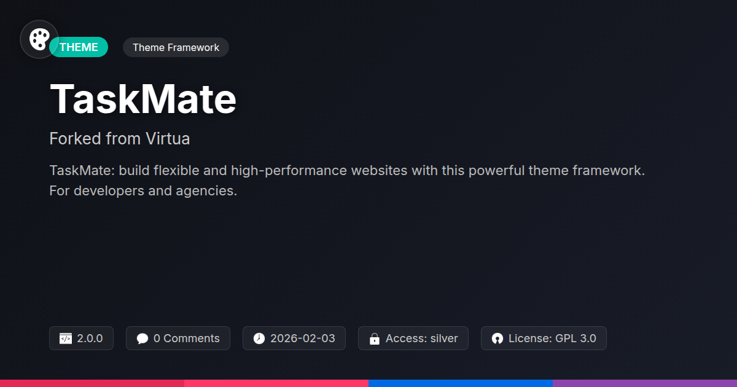Click the Forked from Virtua subtitle
Screen dimensions: 737x387
[120, 139]
